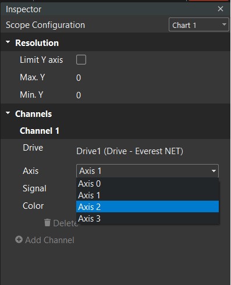Pick Axis 3 in the dropdown
The width and height of the screenshot is (231, 285).
pos(147,218)
